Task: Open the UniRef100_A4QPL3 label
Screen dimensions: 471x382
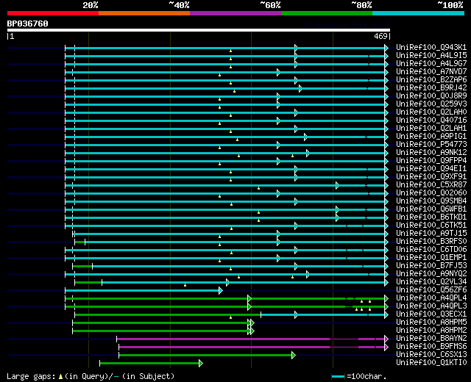Action: point(431,306)
